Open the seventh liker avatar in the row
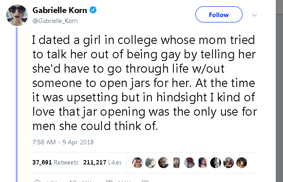The width and height of the screenshot is (283, 182). (216, 162)
